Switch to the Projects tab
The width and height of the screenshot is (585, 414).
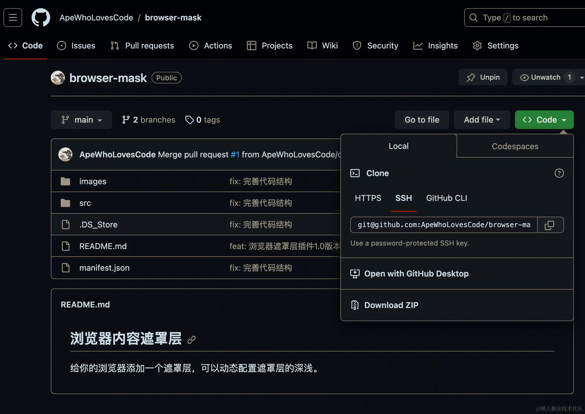coord(270,46)
